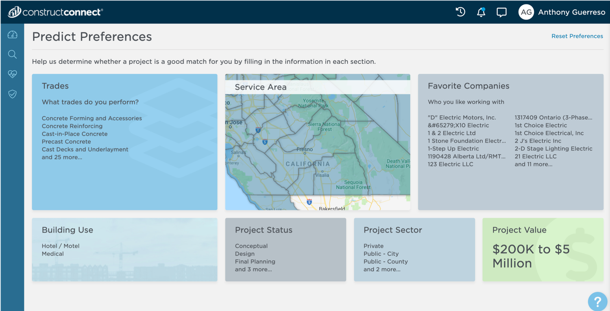Click '1st Choice Electric' company
610x311 pixels.
coord(541,125)
